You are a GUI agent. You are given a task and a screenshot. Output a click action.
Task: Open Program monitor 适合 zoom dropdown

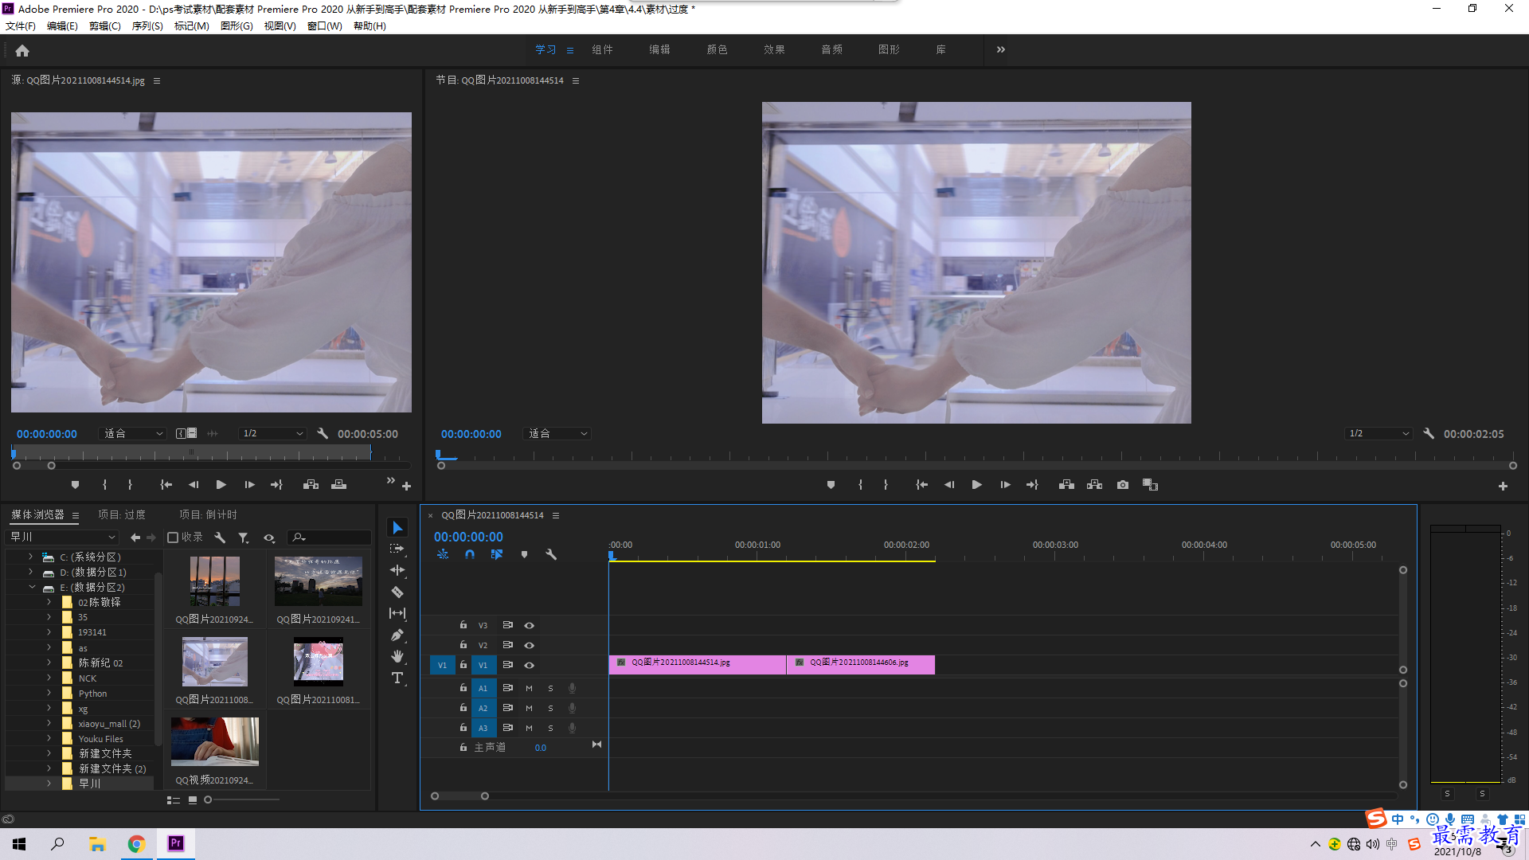[x=557, y=434]
